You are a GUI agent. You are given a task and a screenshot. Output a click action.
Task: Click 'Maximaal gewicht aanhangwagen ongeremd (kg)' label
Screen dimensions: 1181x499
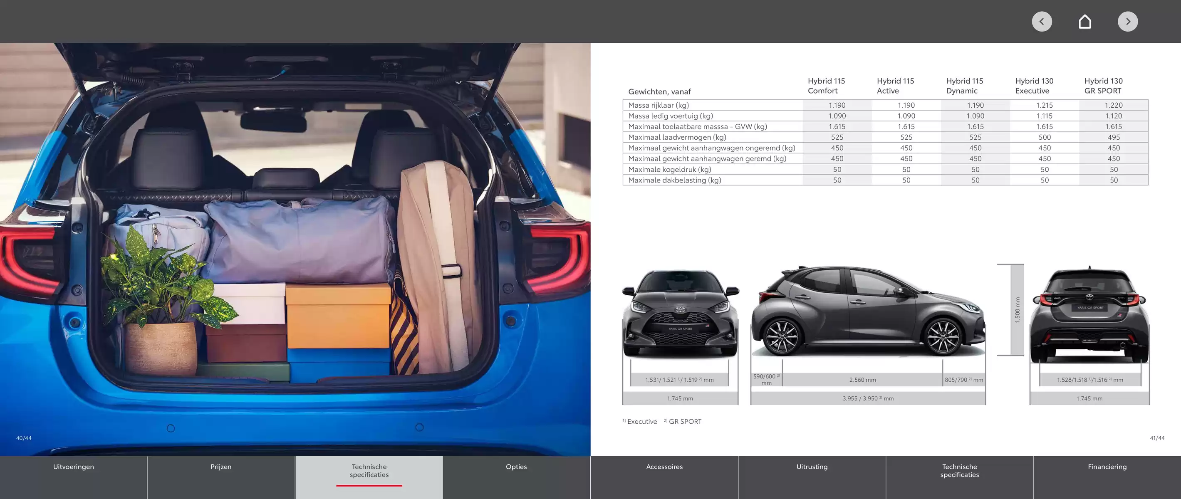711,148
